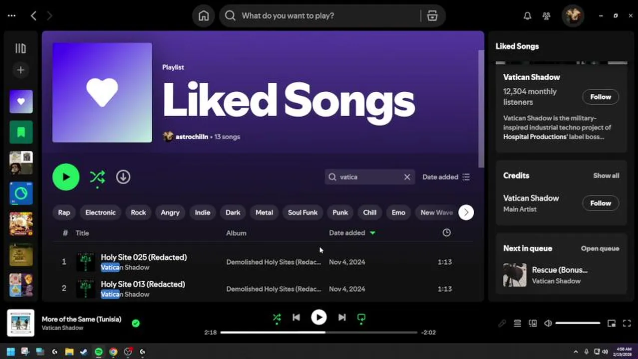Toggle shuffle in the player bar
Screen dimensions: 638x359
coord(277,318)
